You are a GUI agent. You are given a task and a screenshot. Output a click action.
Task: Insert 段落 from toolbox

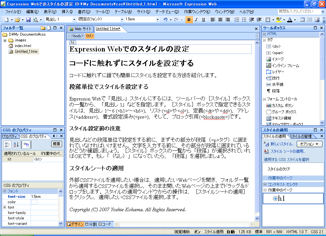273,91
